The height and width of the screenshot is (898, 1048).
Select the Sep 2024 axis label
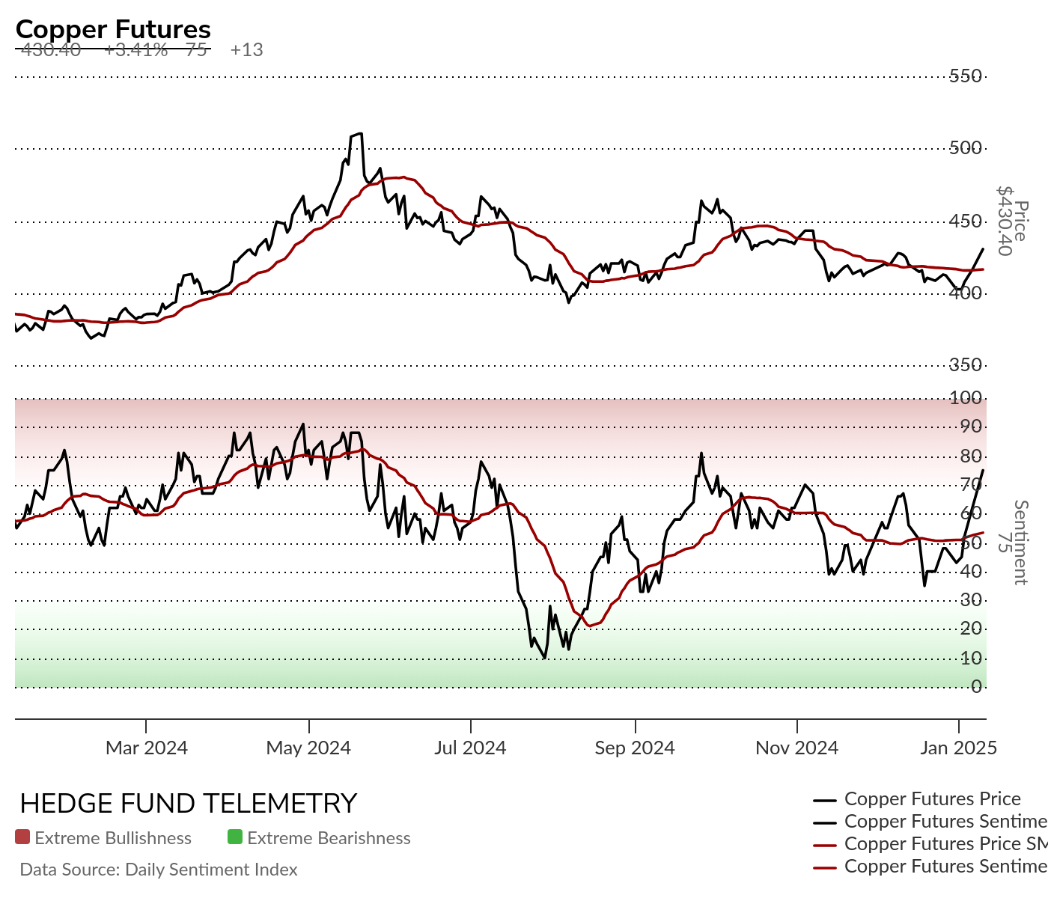pyautogui.click(x=635, y=748)
